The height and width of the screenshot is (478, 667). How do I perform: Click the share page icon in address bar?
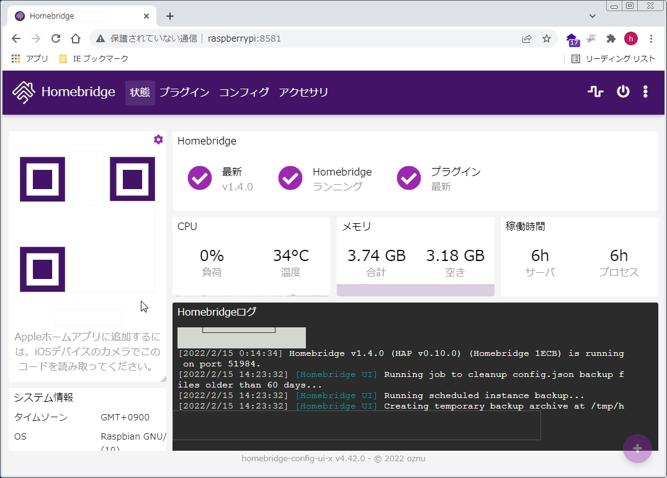[x=527, y=38]
